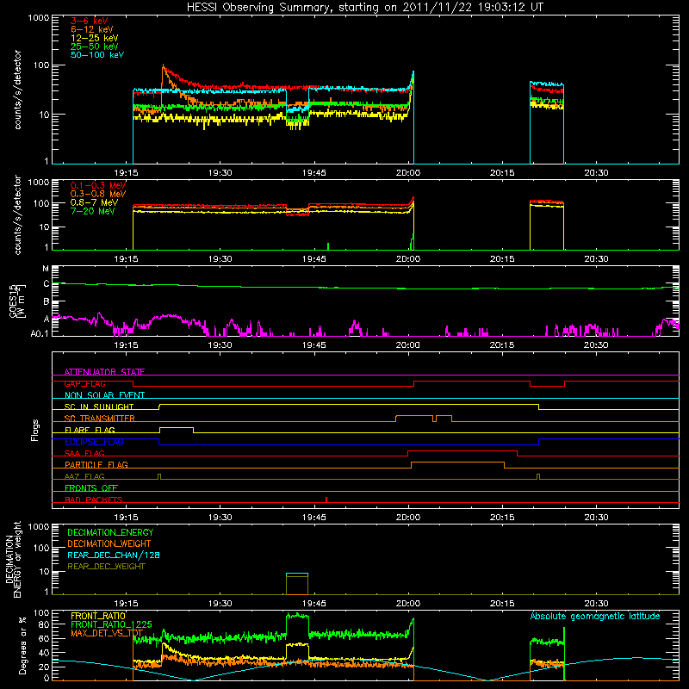689x689 pixels.
Task: Click the 7-20 MeV legend label
Action: 92,211
